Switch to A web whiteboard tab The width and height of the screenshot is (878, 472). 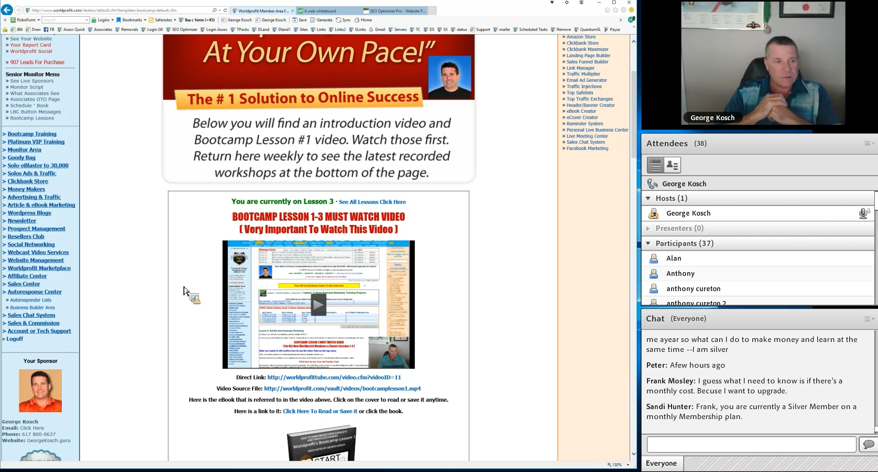coord(328,10)
